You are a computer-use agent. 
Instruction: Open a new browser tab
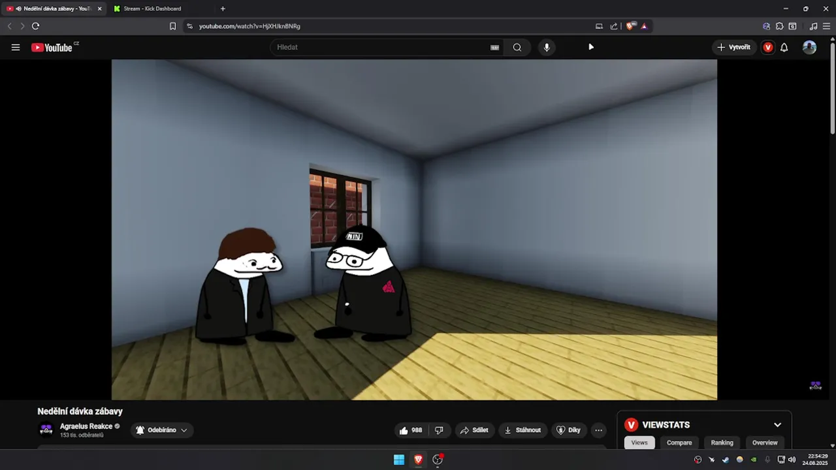[223, 8]
